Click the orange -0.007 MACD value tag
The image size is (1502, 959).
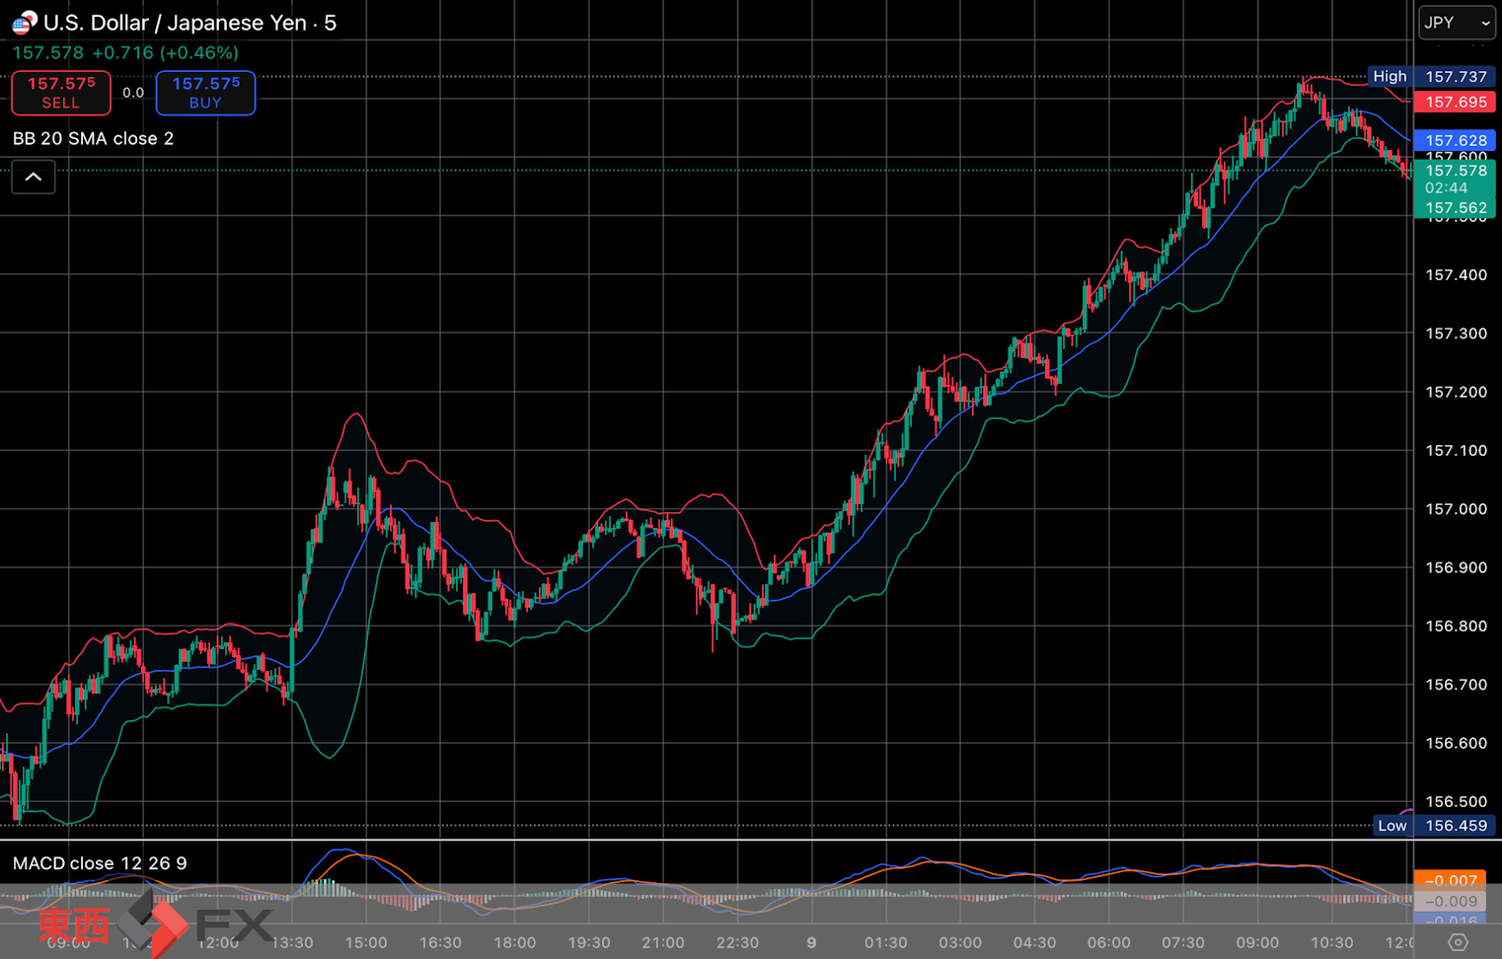[1455, 880]
